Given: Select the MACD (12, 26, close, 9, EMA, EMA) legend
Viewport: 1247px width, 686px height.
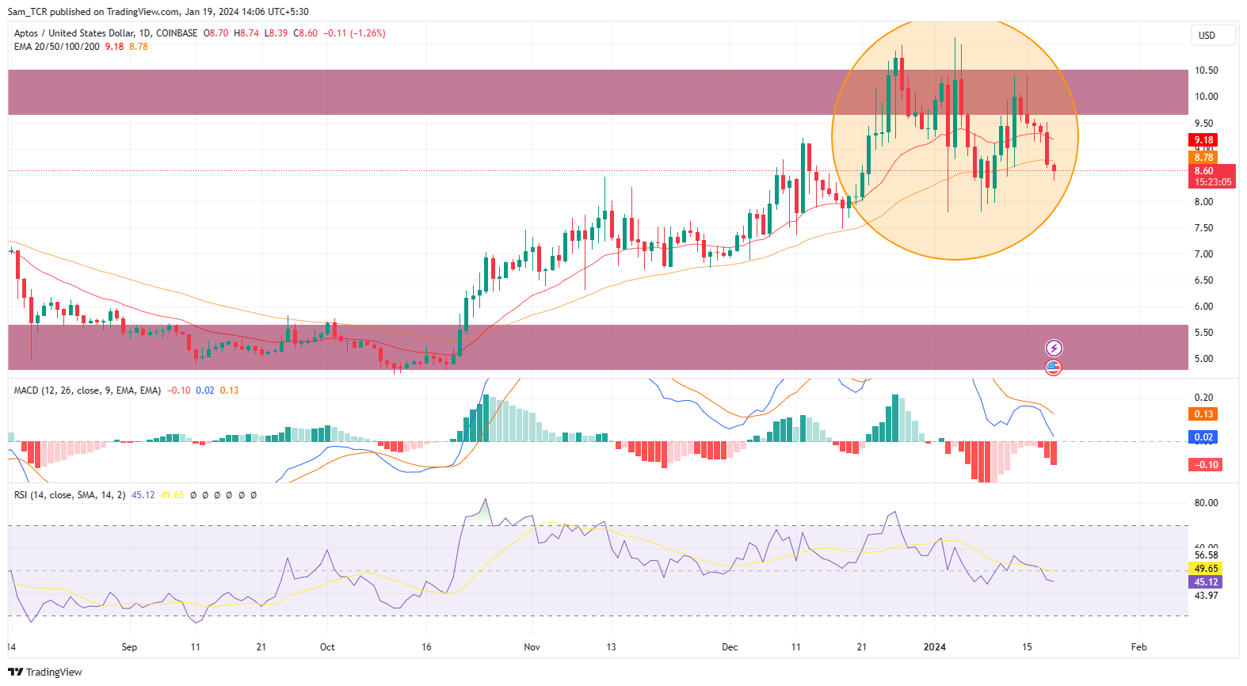Looking at the screenshot, I should pyautogui.click(x=87, y=391).
